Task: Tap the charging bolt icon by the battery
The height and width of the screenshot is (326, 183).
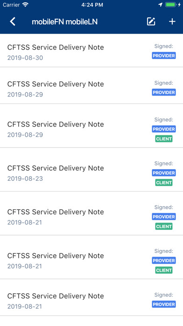Action: point(179,5)
